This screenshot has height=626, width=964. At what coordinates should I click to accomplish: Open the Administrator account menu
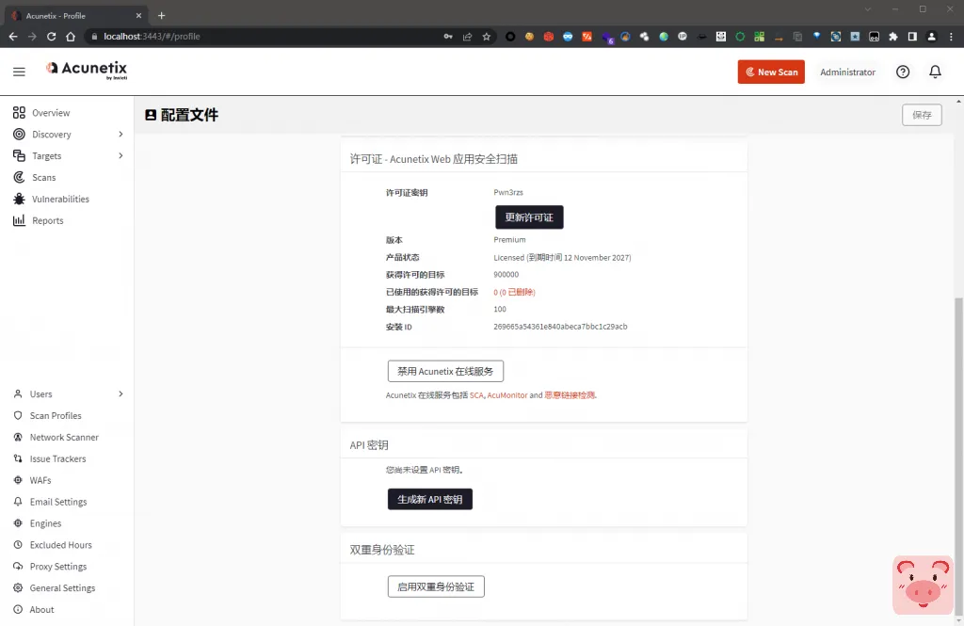click(x=847, y=72)
